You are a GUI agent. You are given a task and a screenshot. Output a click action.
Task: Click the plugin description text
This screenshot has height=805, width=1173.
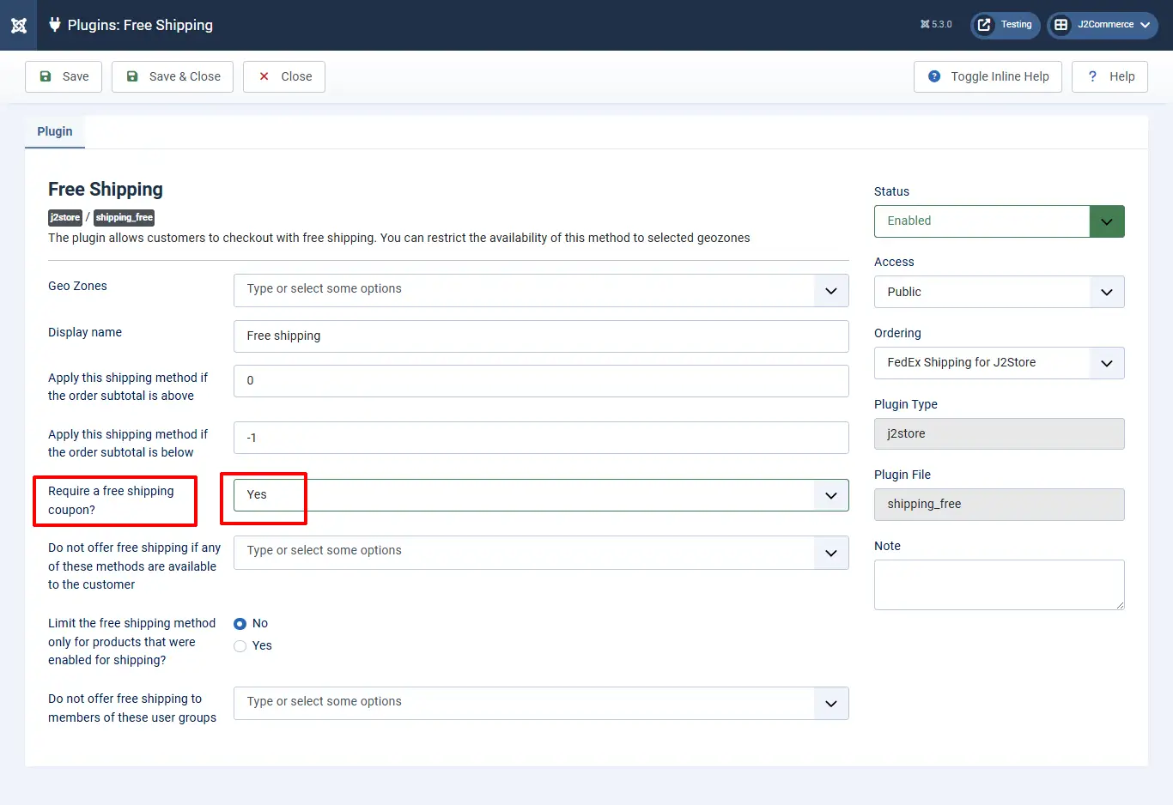[x=399, y=238]
